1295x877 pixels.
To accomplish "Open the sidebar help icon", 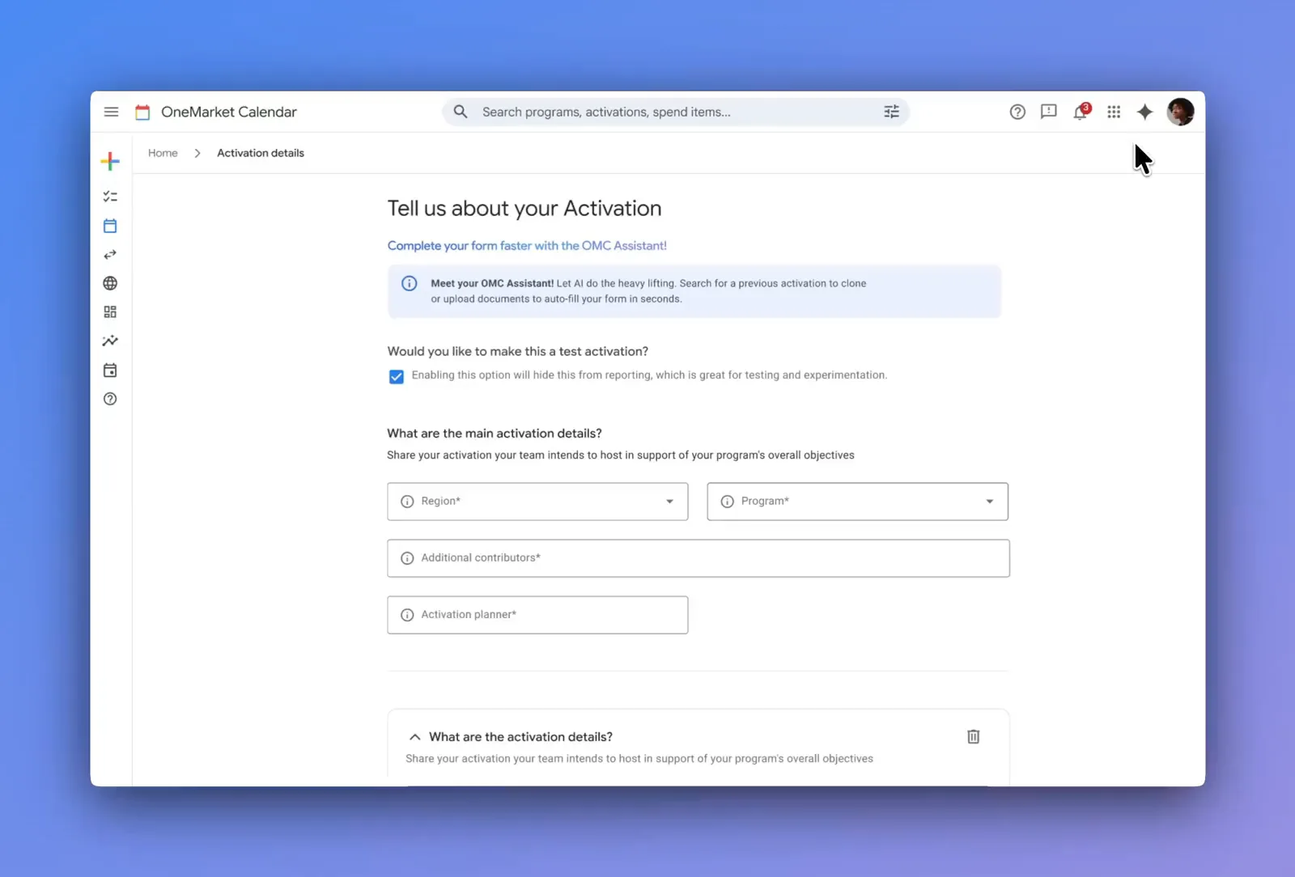I will pyautogui.click(x=110, y=399).
